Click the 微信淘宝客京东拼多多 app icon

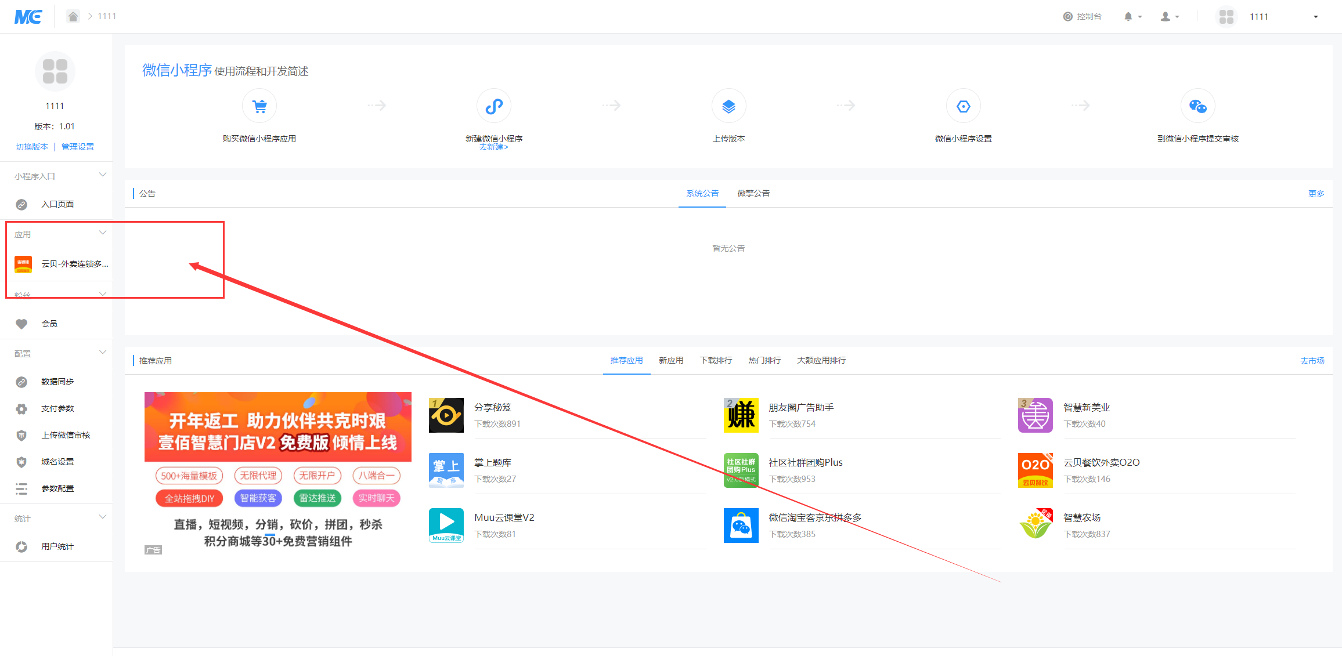tap(741, 525)
